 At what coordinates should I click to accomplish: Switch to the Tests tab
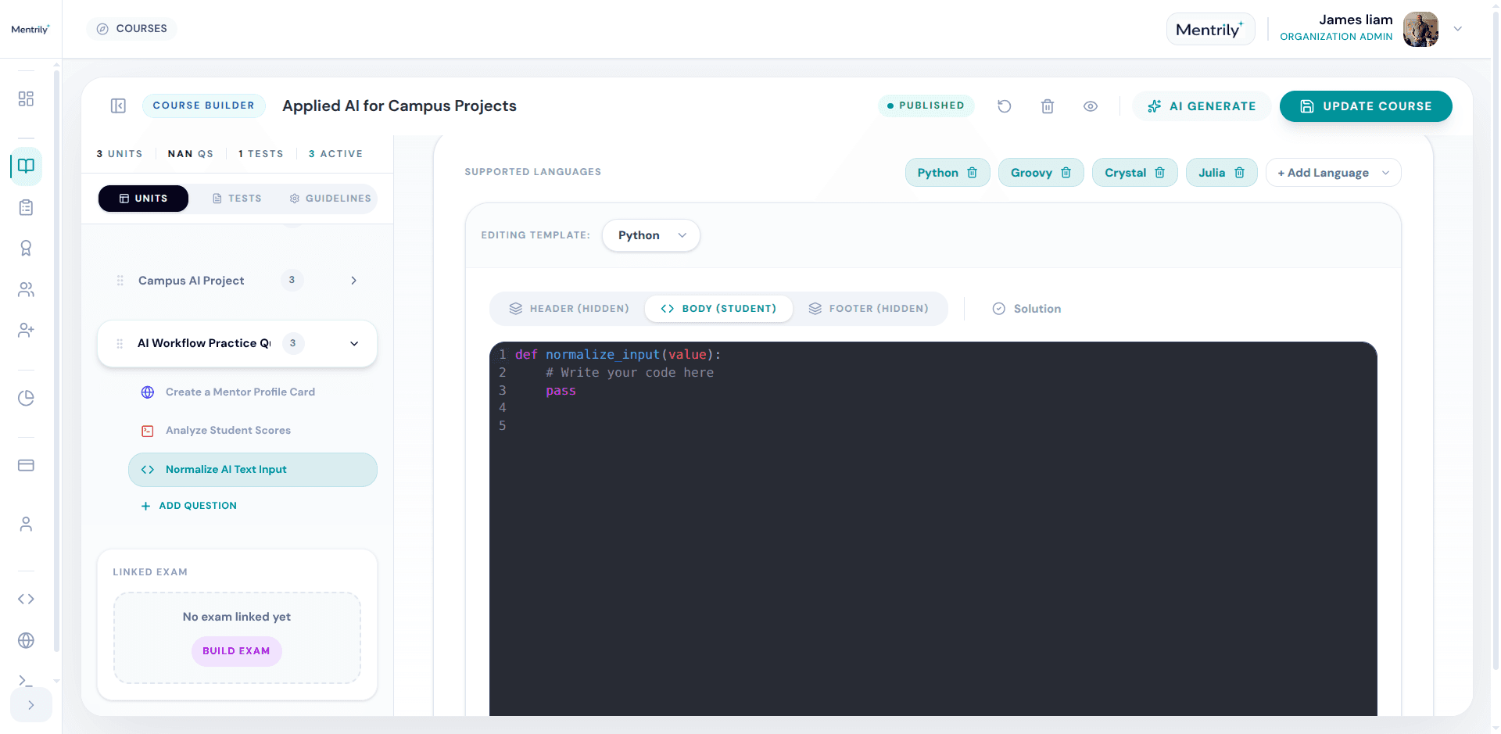237,199
